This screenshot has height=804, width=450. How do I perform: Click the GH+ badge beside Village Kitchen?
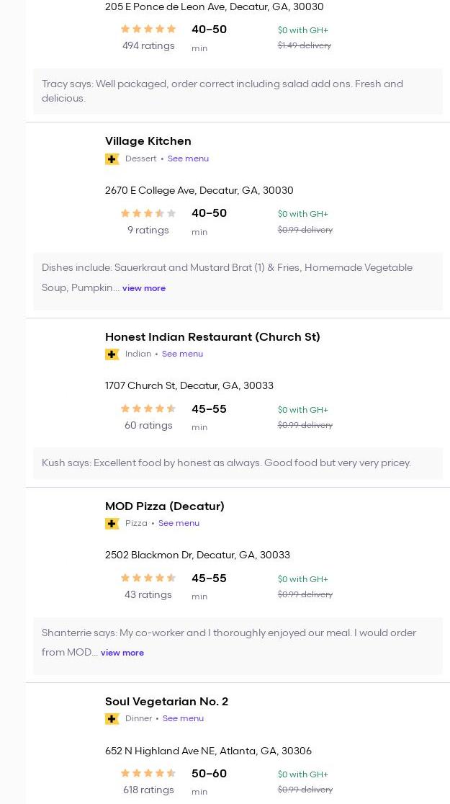[x=112, y=159]
